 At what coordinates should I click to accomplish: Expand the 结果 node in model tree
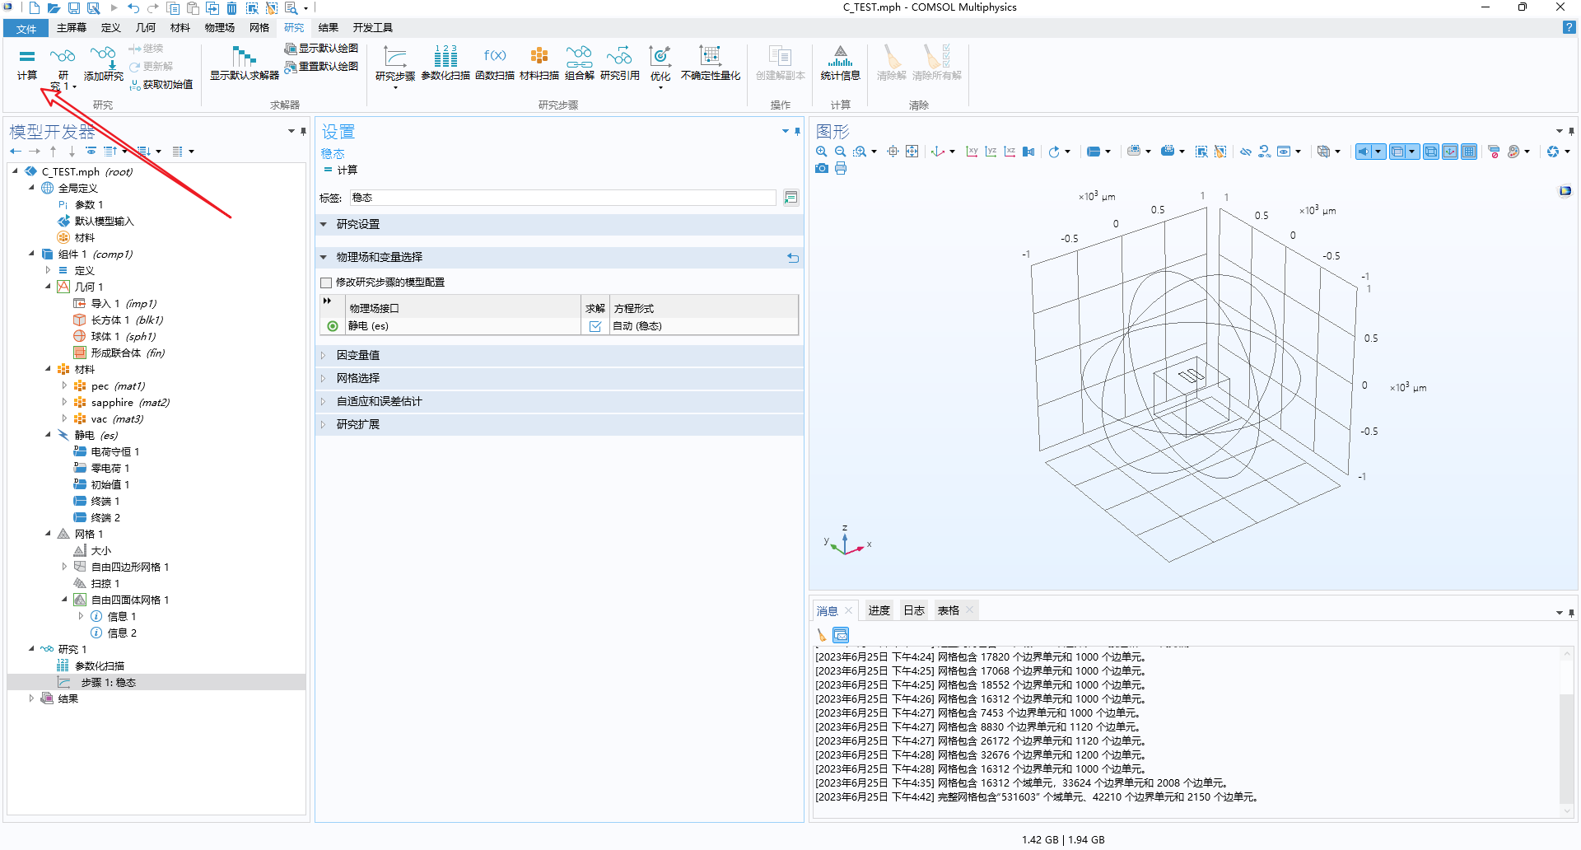[31, 698]
